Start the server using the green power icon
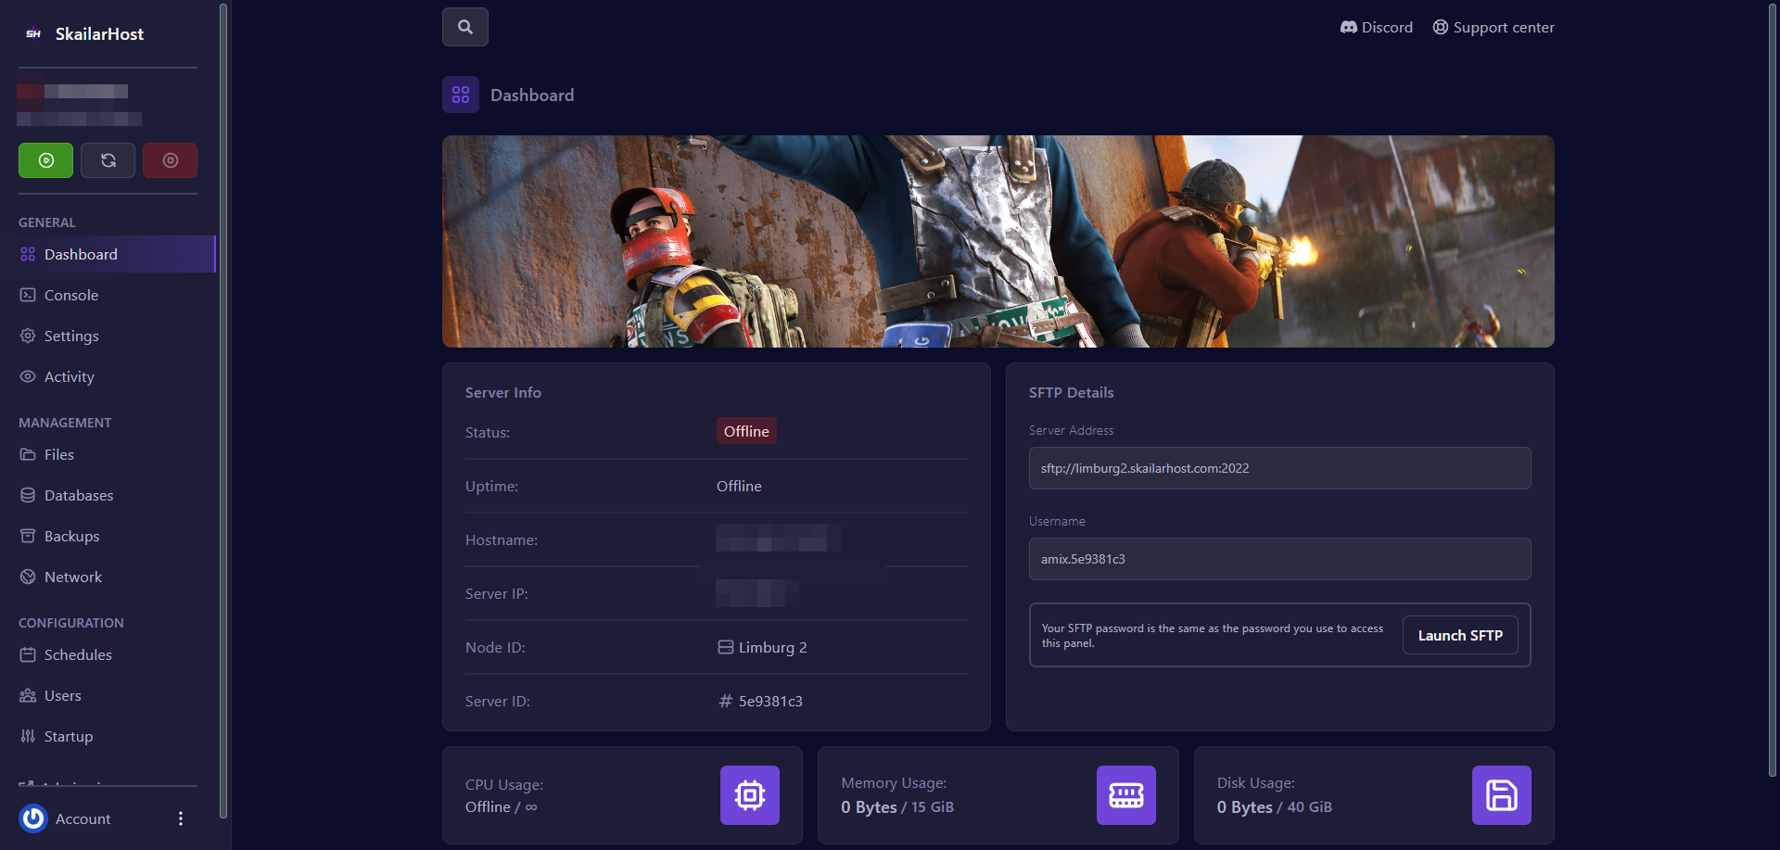 [x=45, y=159]
